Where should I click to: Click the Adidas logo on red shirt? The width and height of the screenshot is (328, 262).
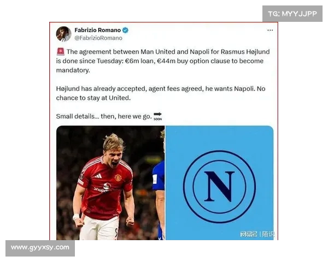pyautogui.click(x=98, y=176)
